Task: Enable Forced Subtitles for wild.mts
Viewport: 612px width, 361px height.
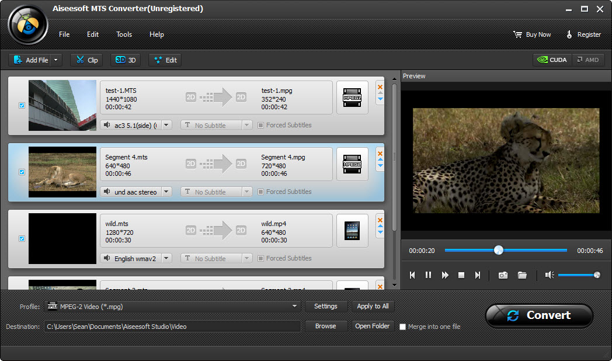Action: 260,258
